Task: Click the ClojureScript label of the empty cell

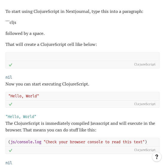Action: [145, 64]
